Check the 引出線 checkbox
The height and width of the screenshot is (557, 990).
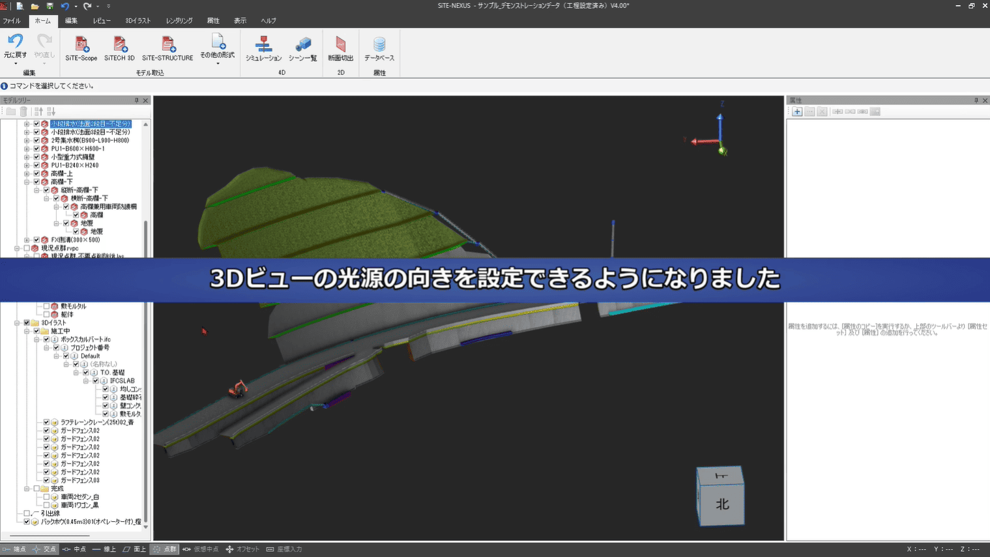pyautogui.click(x=27, y=513)
